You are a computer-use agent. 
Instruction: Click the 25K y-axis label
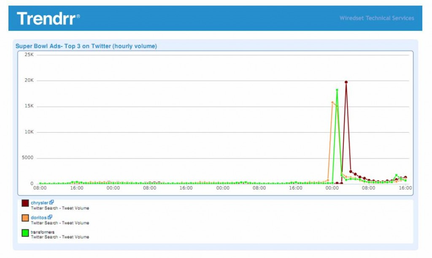coord(29,54)
